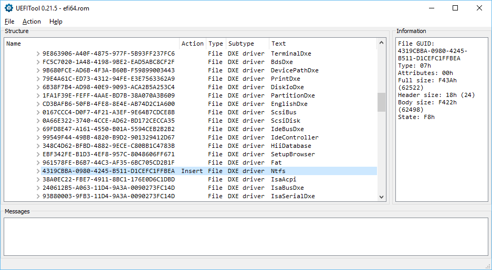Viewport: 492px width, 270px height.
Task: Maximize the UEFITool window
Action: click(455, 8)
